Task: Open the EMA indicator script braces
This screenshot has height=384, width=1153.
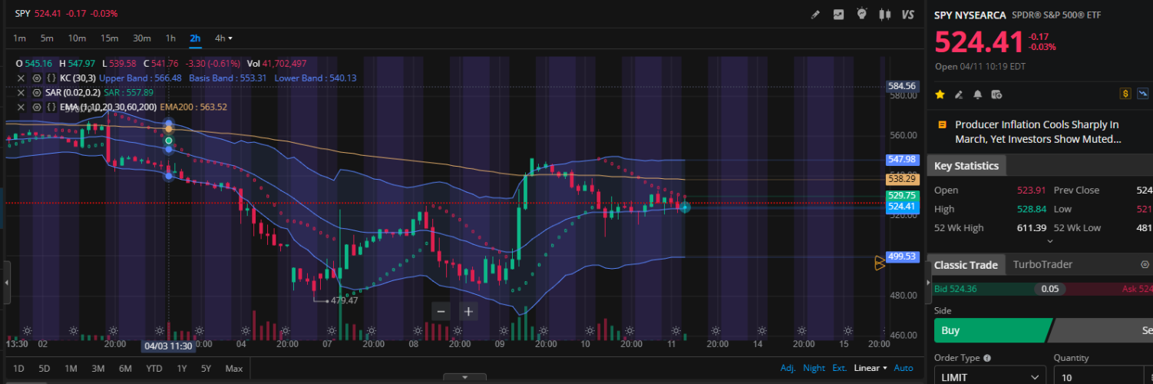Action: point(51,107)
